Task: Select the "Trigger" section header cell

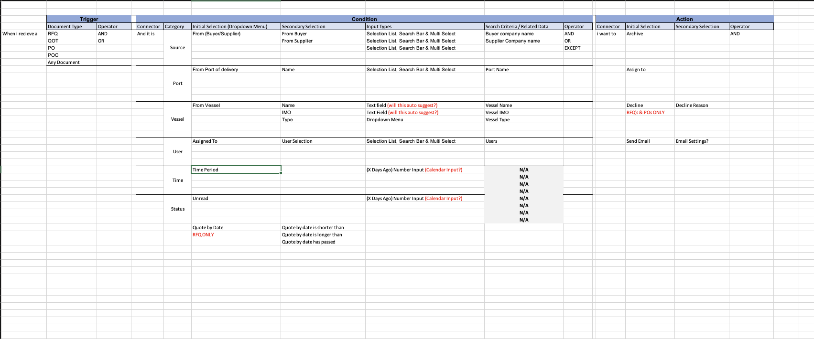Action: tap(89, 19)
